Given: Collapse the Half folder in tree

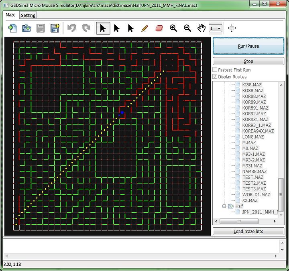Looking at the screenshot, I should pyautogui.click(x=224, y=206).
